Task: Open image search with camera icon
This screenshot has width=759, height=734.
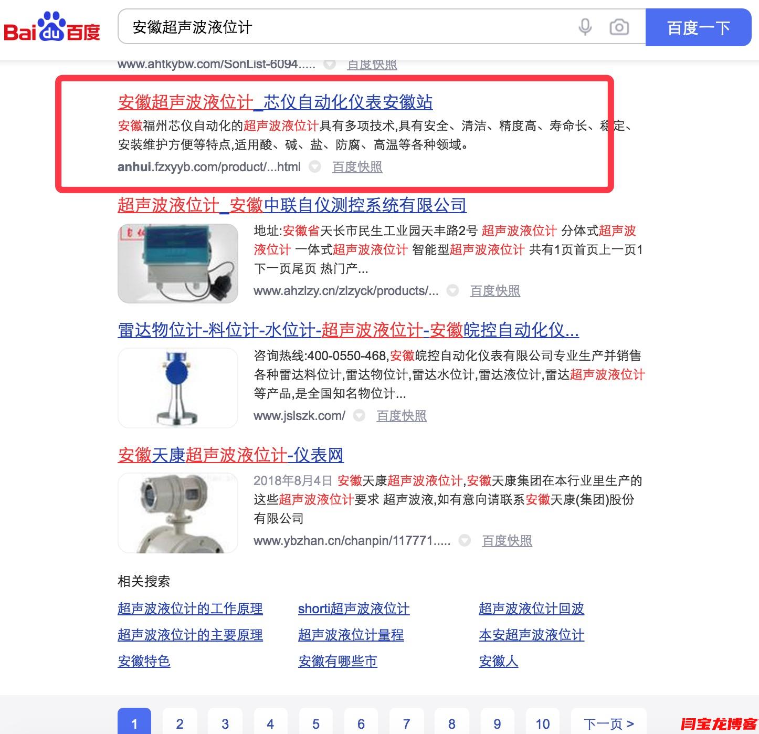Action: point(619,27)
